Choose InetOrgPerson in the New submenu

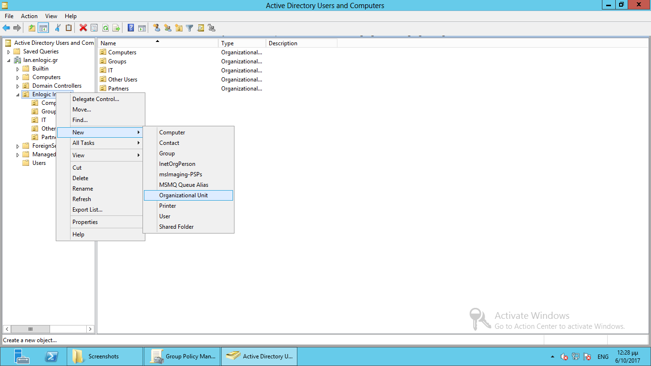point(188,164)
